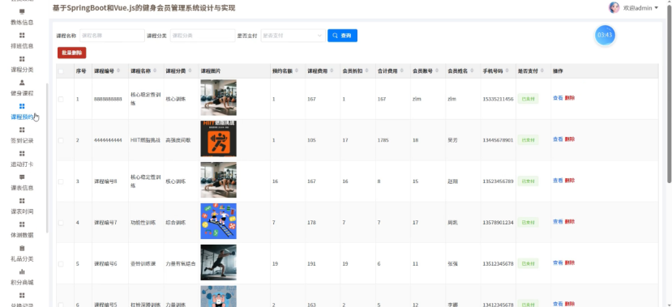Sort by 手机号码 column arrows

click(507, 70)
